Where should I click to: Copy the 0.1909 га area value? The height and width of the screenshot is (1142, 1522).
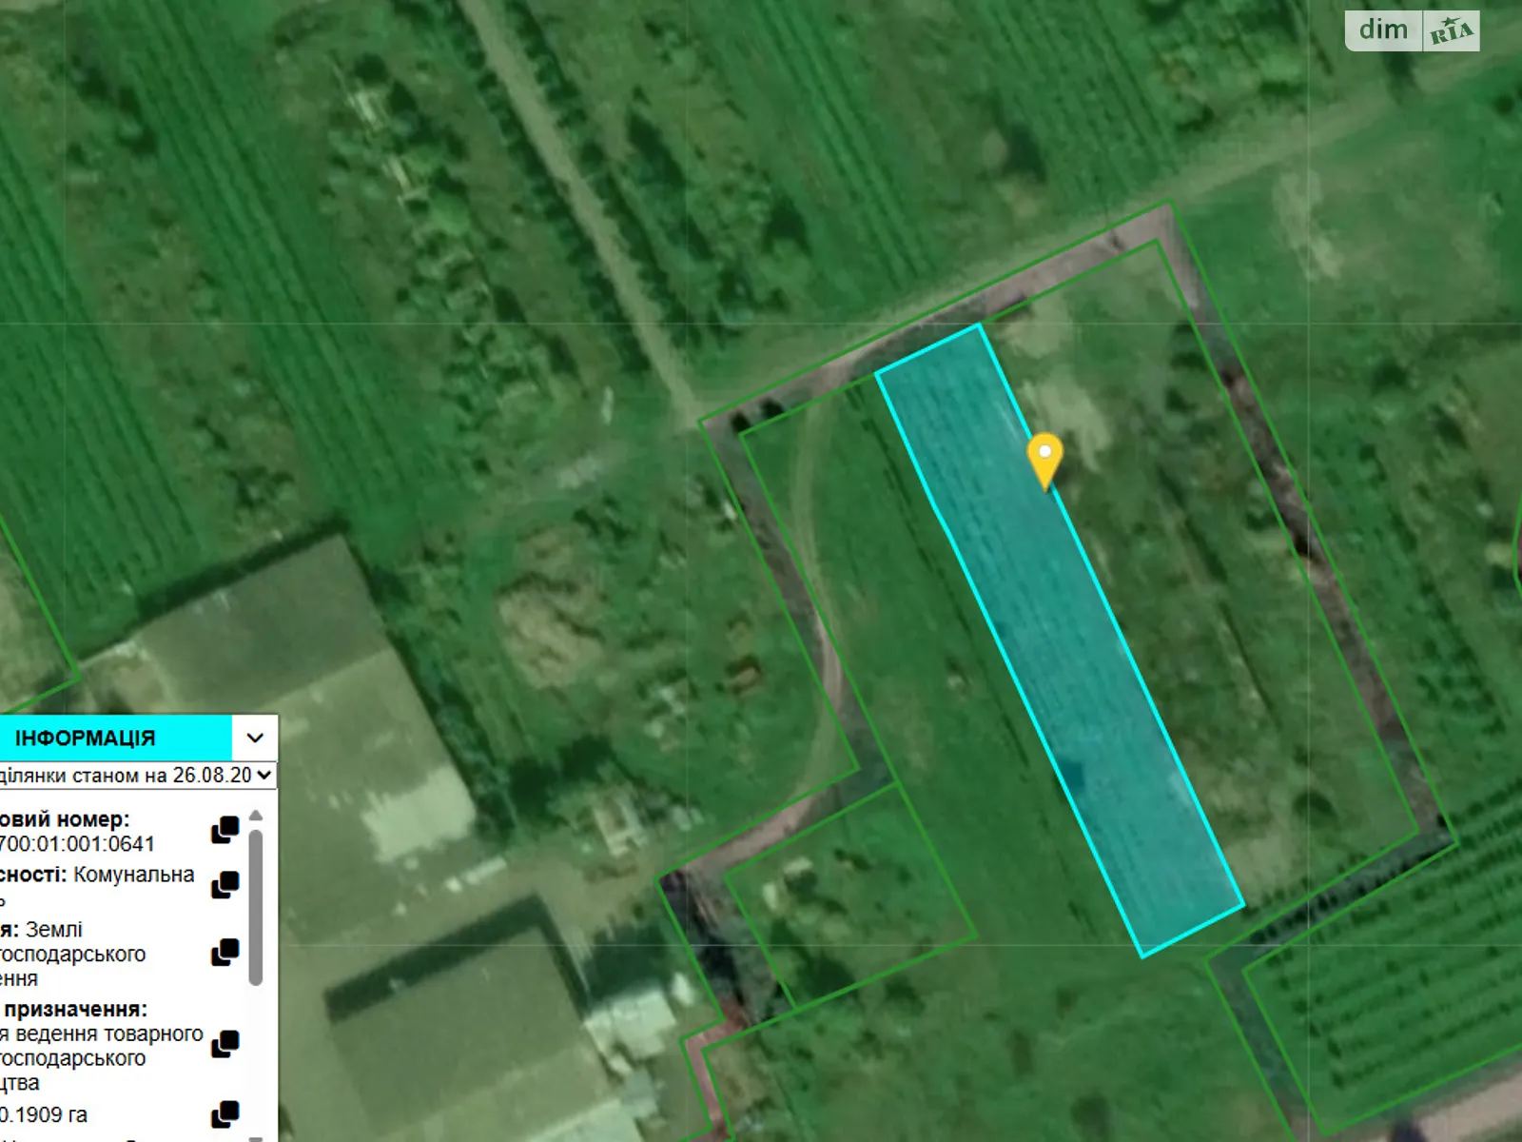point(225,1113)
